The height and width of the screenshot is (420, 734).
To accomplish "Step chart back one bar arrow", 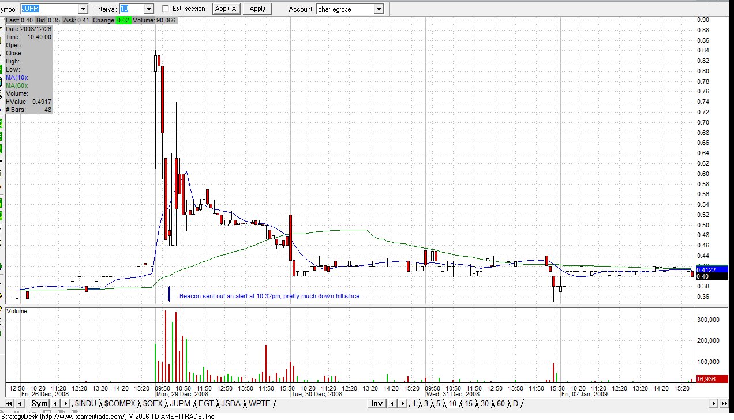I will coord(20,404).
